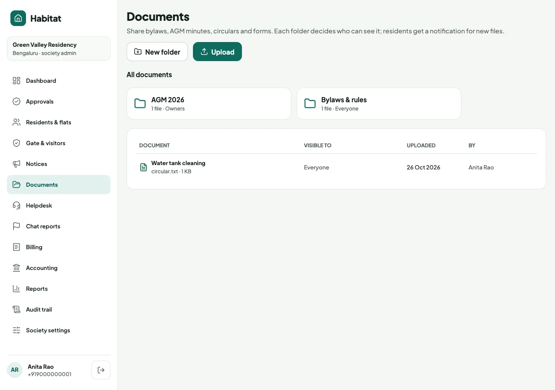Click the Water tank cleaning file icon
This screenshot has height=390, width=555.
pyautogui.click(x=144, y=167)
